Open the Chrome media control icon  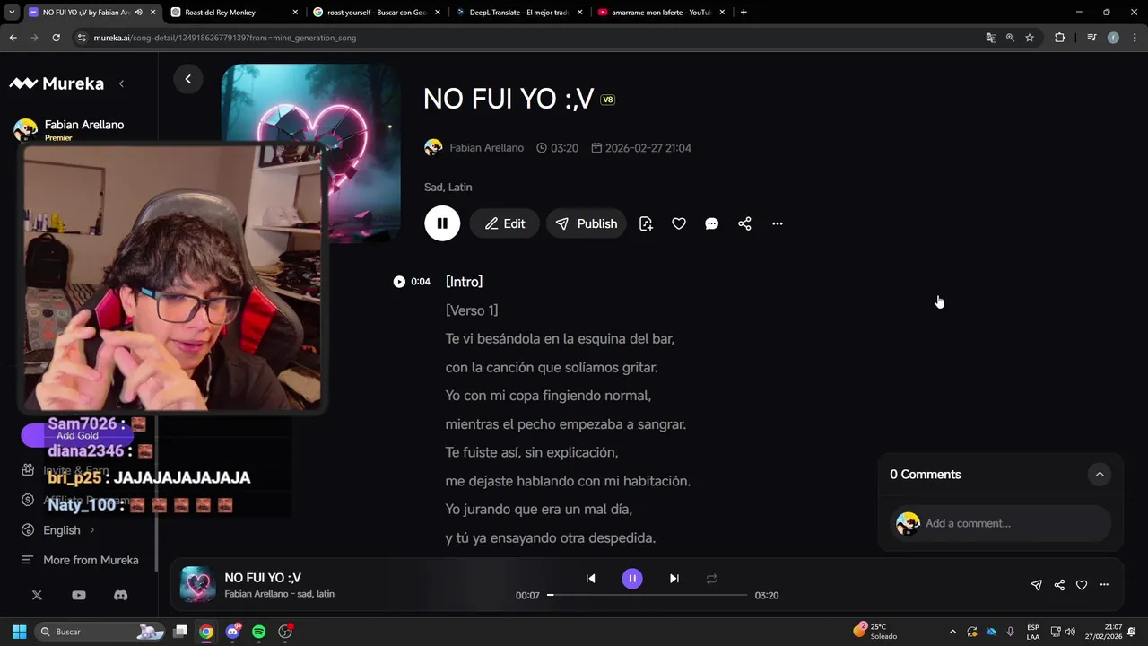coord(1091,38)
